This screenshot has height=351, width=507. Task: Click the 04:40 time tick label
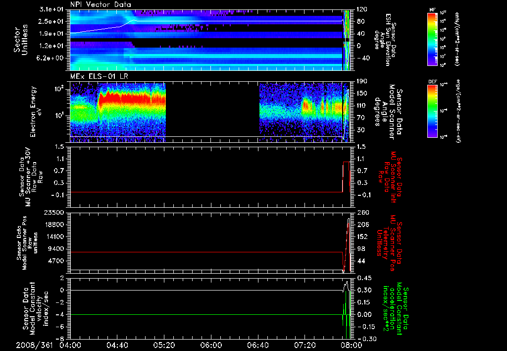117,345
